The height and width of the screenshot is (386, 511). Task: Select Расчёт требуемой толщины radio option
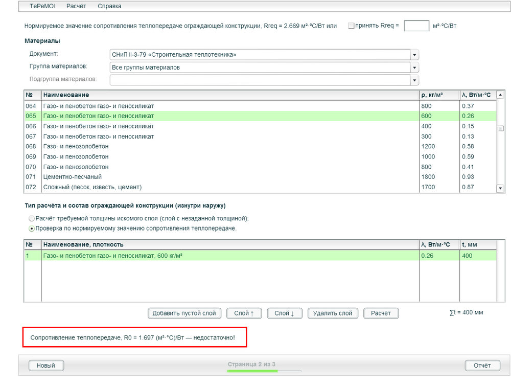(x=32, y=218)
